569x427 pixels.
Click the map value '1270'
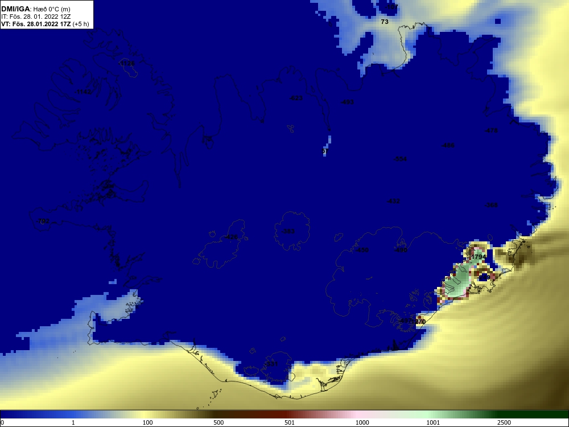click(x=419, y=322)
